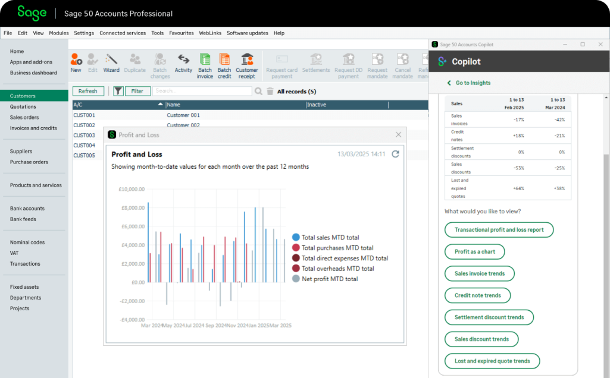Click the Sales invoice trends button

479,274
